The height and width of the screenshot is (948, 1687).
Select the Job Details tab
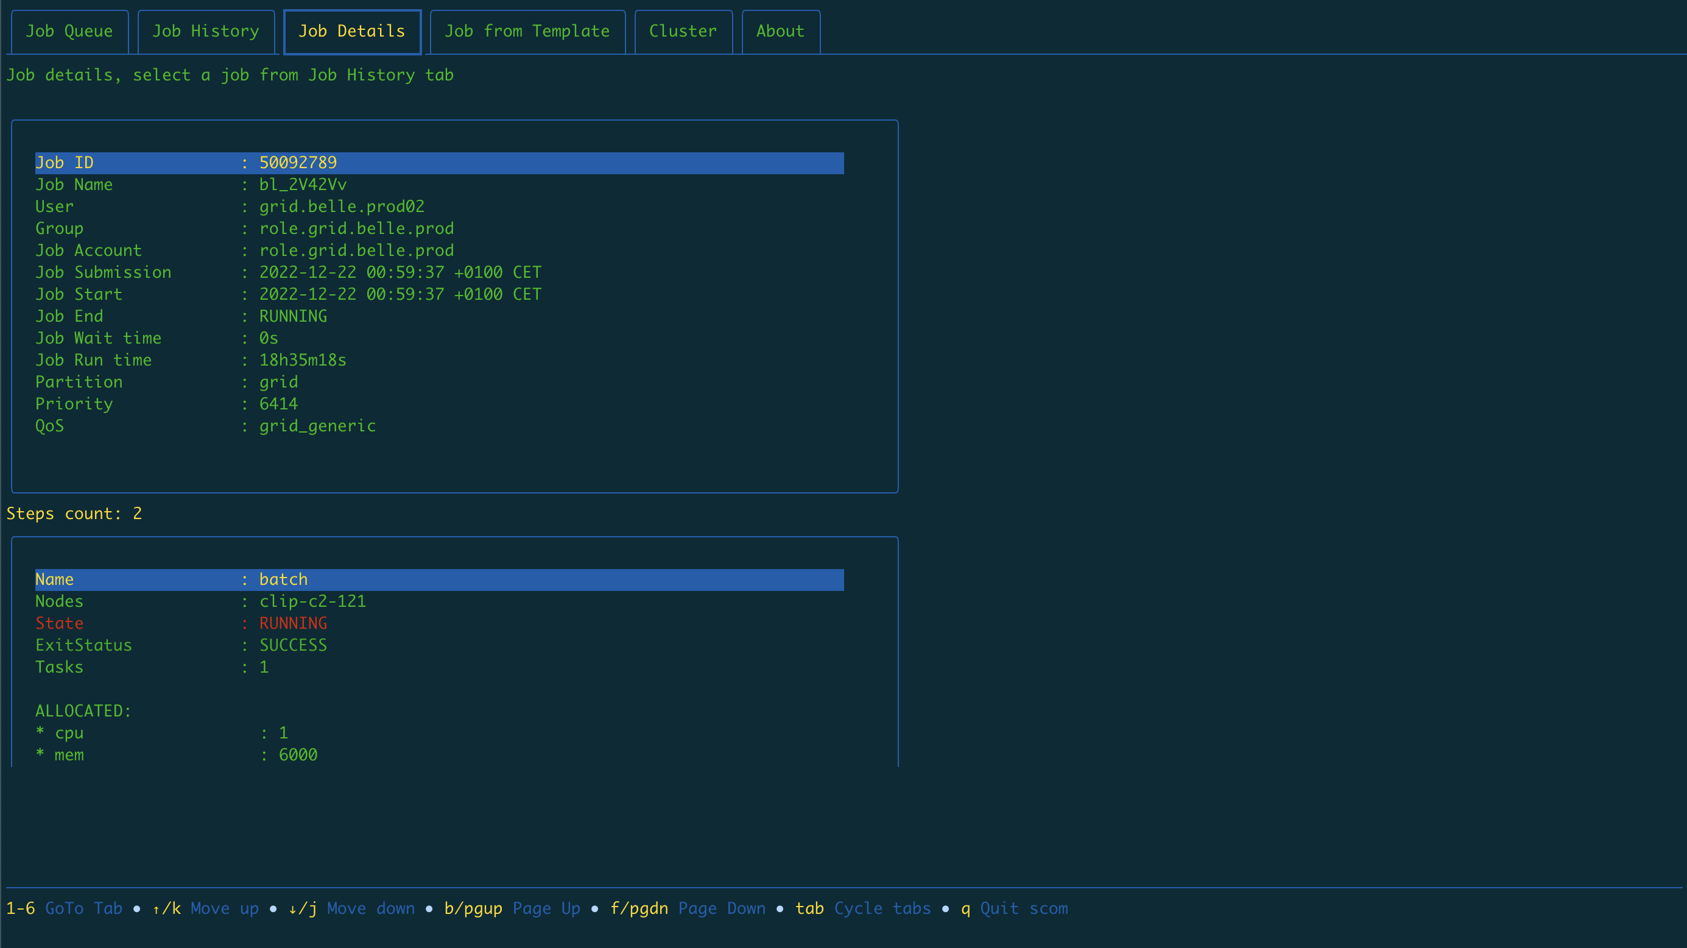point(351,32)
